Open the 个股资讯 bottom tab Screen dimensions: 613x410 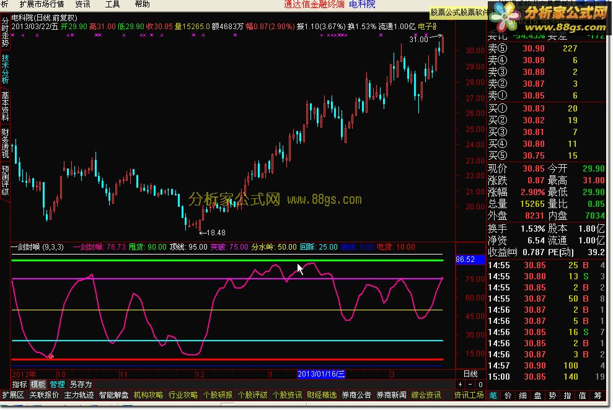coord(288,396)
